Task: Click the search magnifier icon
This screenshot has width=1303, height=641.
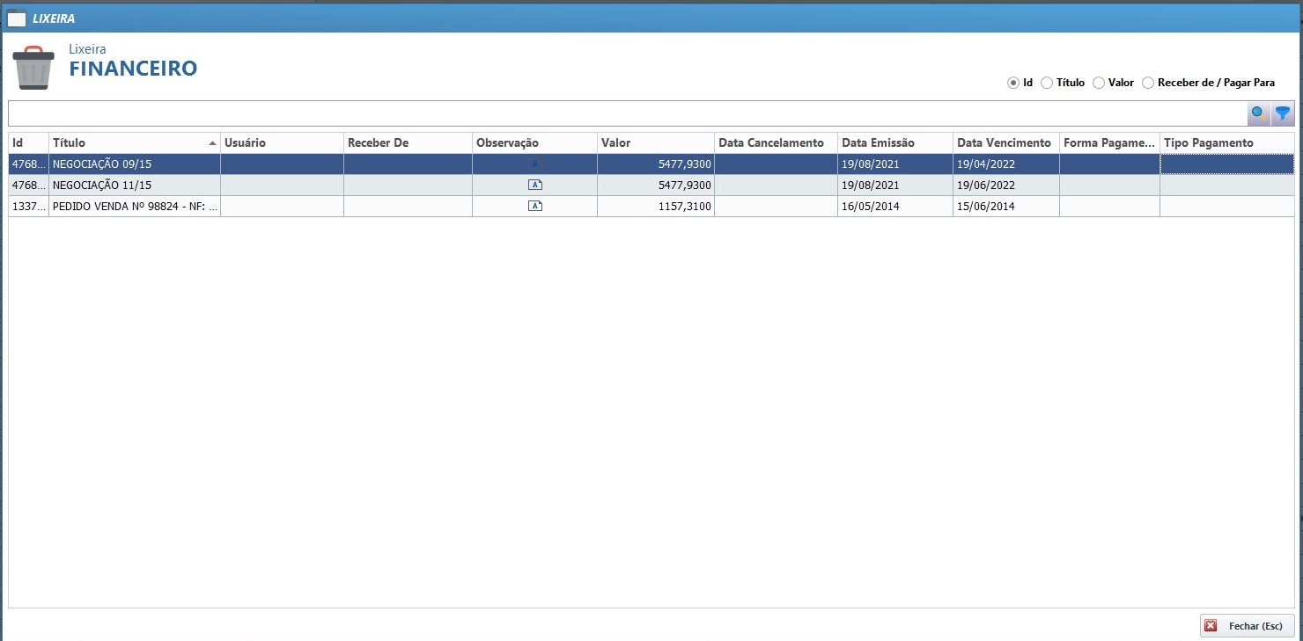Action: (x=1258, y=113)
